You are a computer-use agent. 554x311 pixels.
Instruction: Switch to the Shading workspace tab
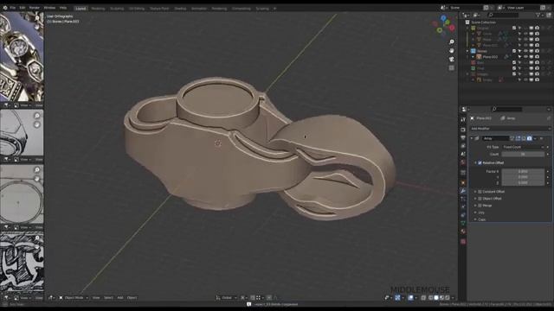click(x=180, y=9)
